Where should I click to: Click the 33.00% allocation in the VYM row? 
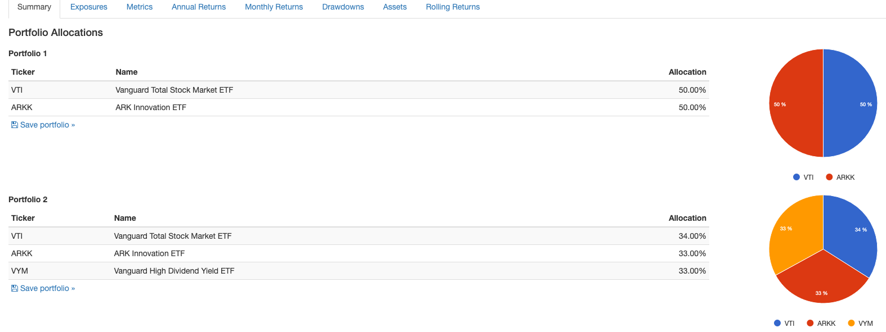tap(692, 271)
